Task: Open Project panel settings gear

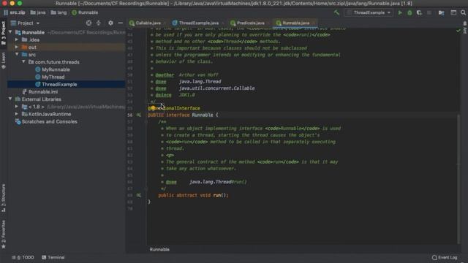Action: pos(110,23)
